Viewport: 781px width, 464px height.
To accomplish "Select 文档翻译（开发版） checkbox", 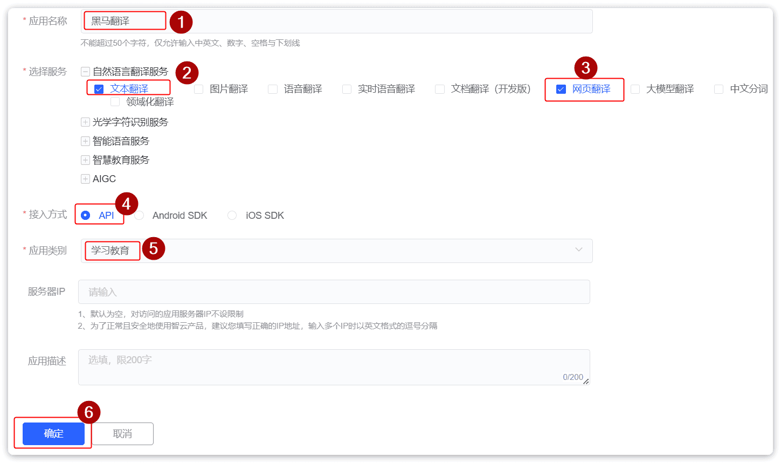I will pos(440,89).
